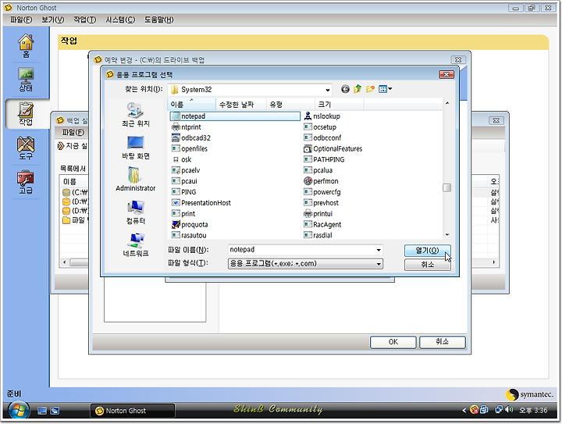Expand the 파일 이름 filename dropdown arrow

(379, 250)
